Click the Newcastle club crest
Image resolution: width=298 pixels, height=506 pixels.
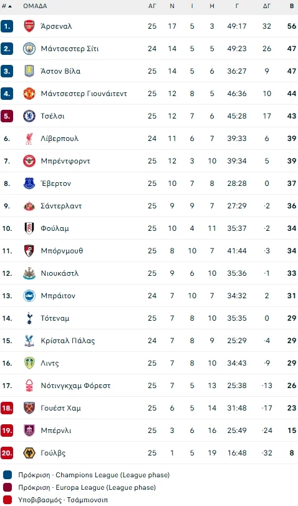29,273
